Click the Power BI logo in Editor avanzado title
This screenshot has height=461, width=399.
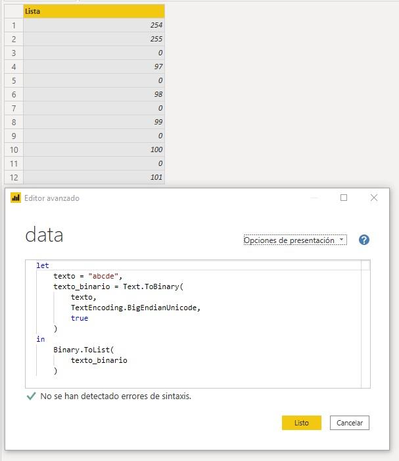(16, 198)
